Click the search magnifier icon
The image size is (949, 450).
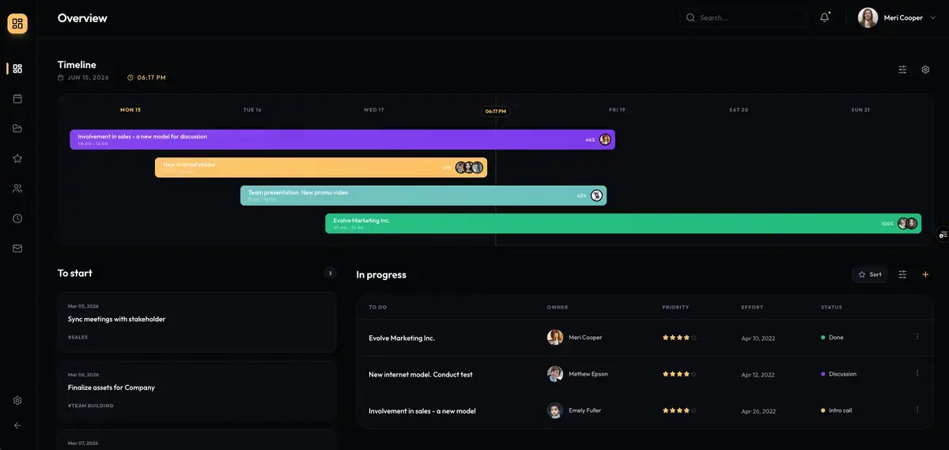(x=690, y=17)
